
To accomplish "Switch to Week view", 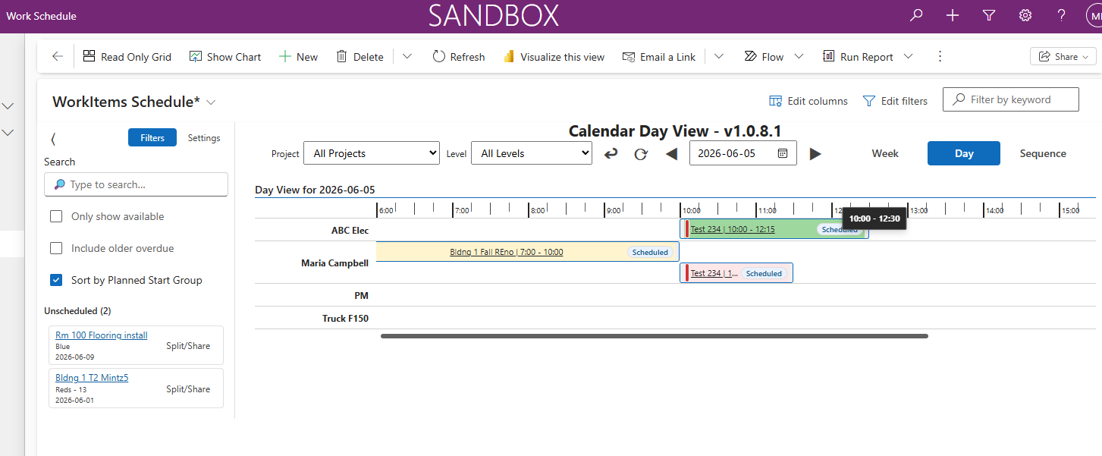I will click(885, 153).
